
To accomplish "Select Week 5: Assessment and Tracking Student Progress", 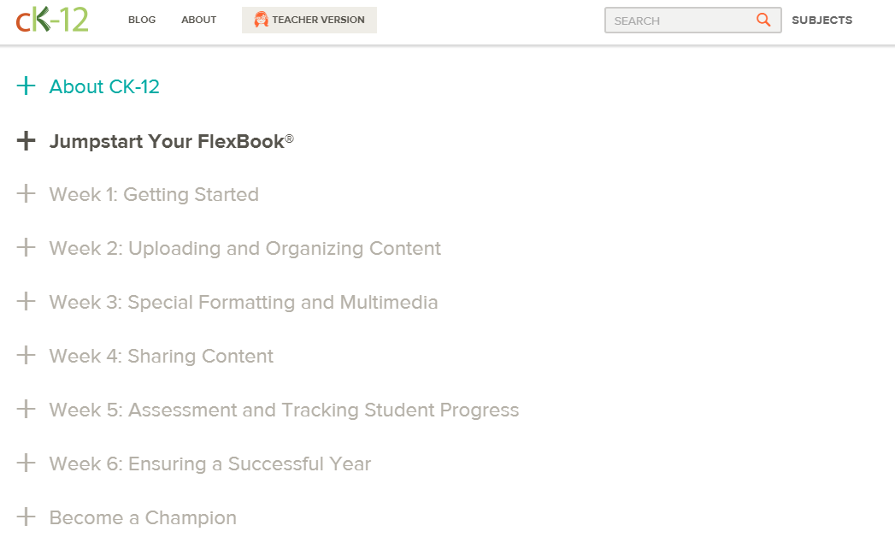I will tap(284, 410).
